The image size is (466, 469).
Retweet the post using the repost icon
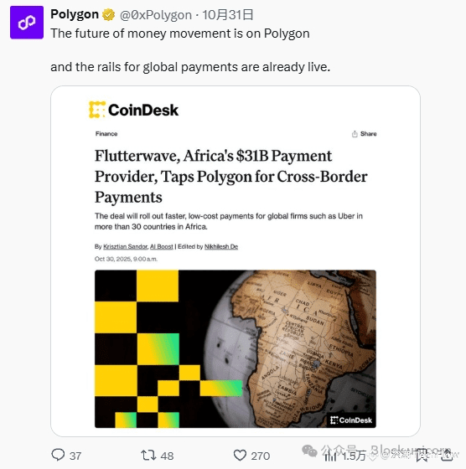click(148, 456)
